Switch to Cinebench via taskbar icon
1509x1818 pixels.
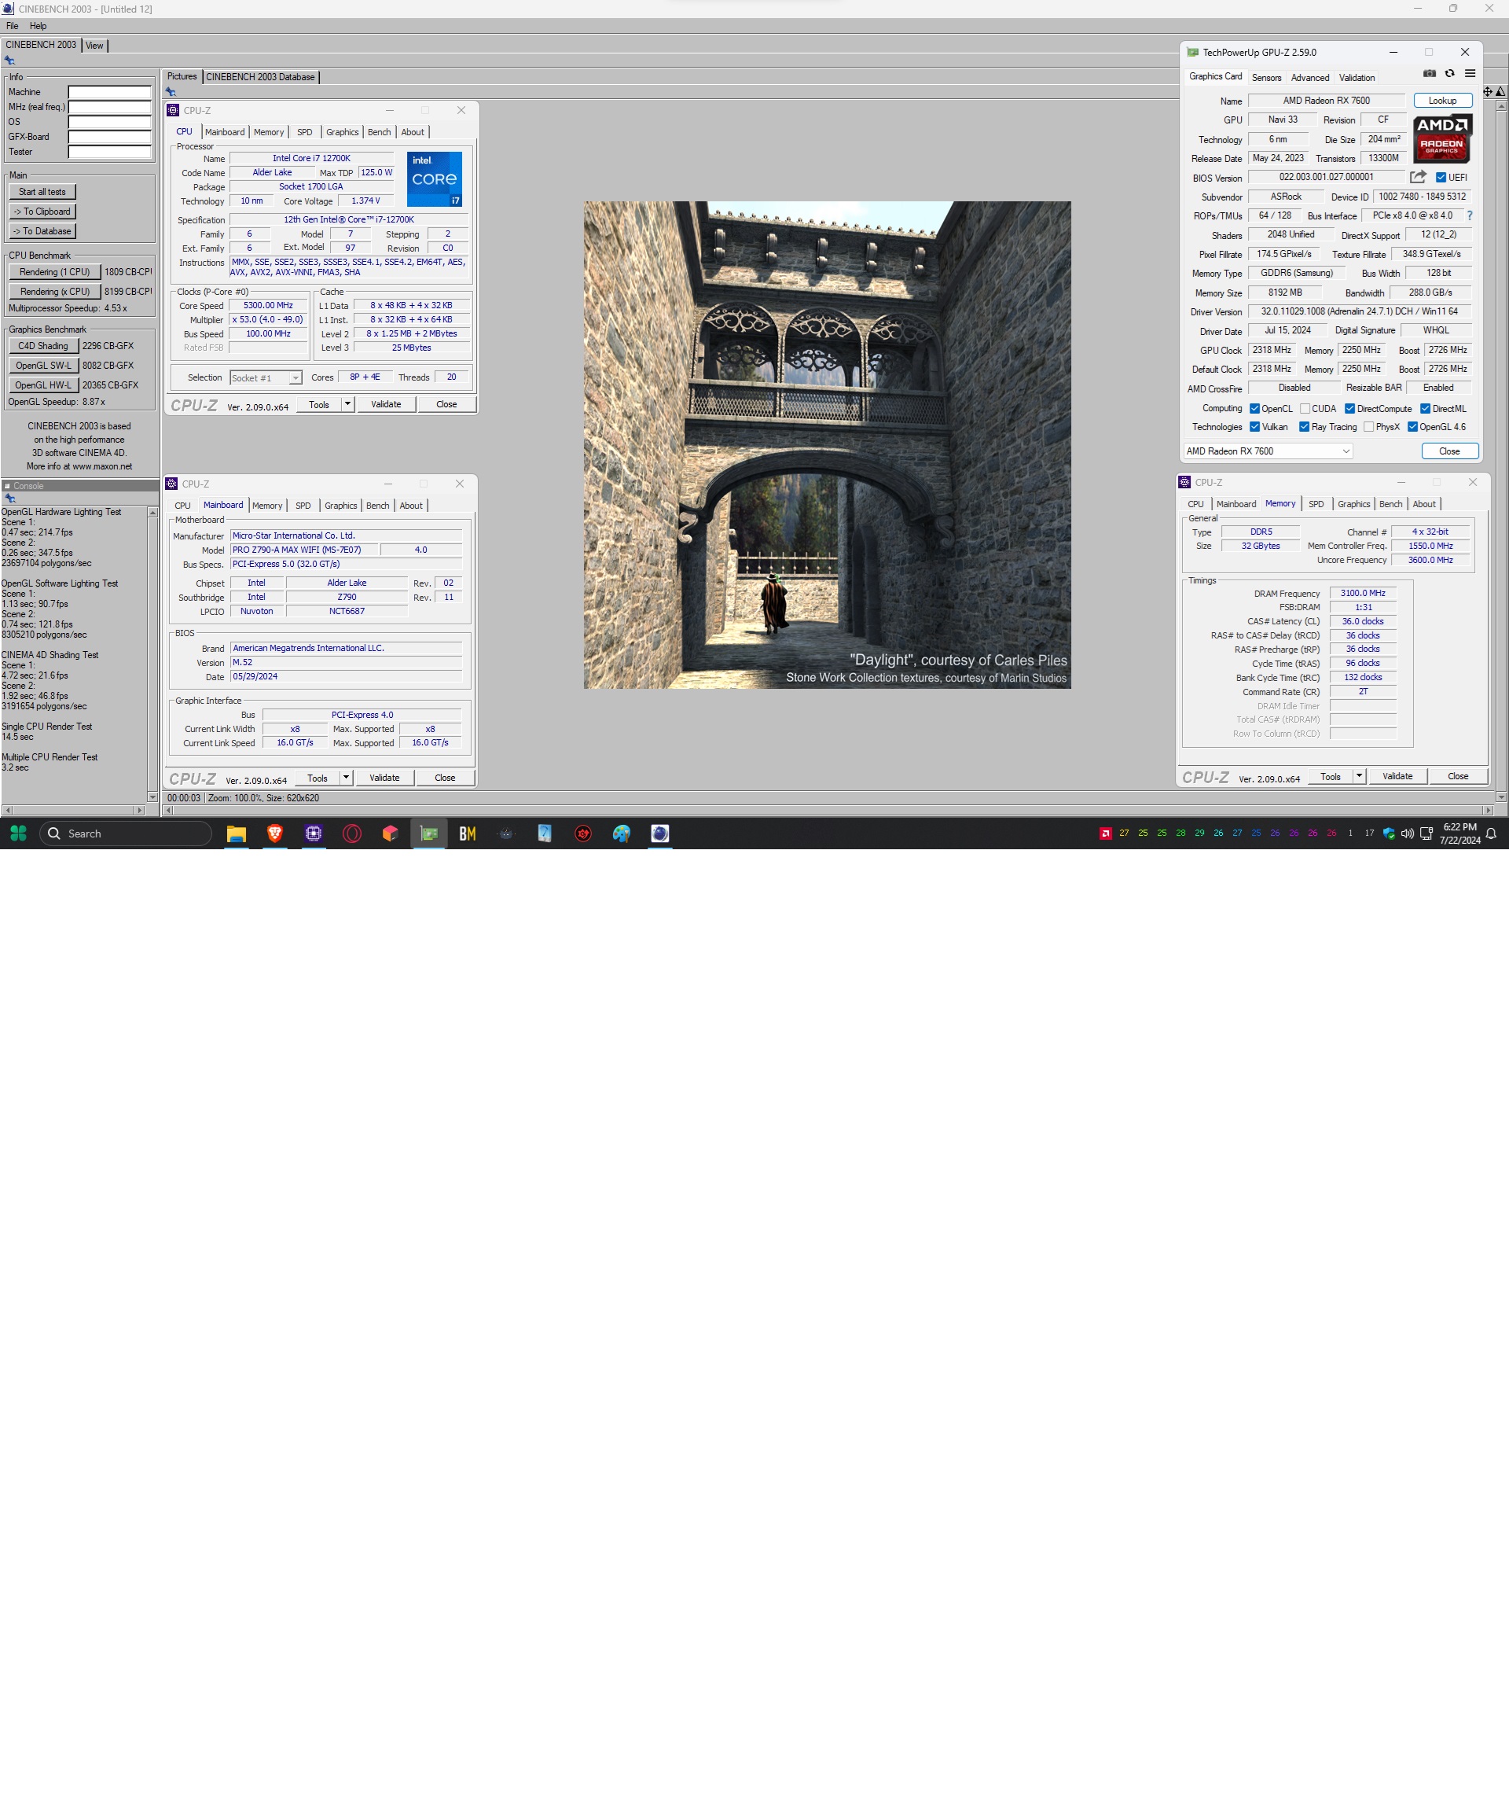click(659, 834)
